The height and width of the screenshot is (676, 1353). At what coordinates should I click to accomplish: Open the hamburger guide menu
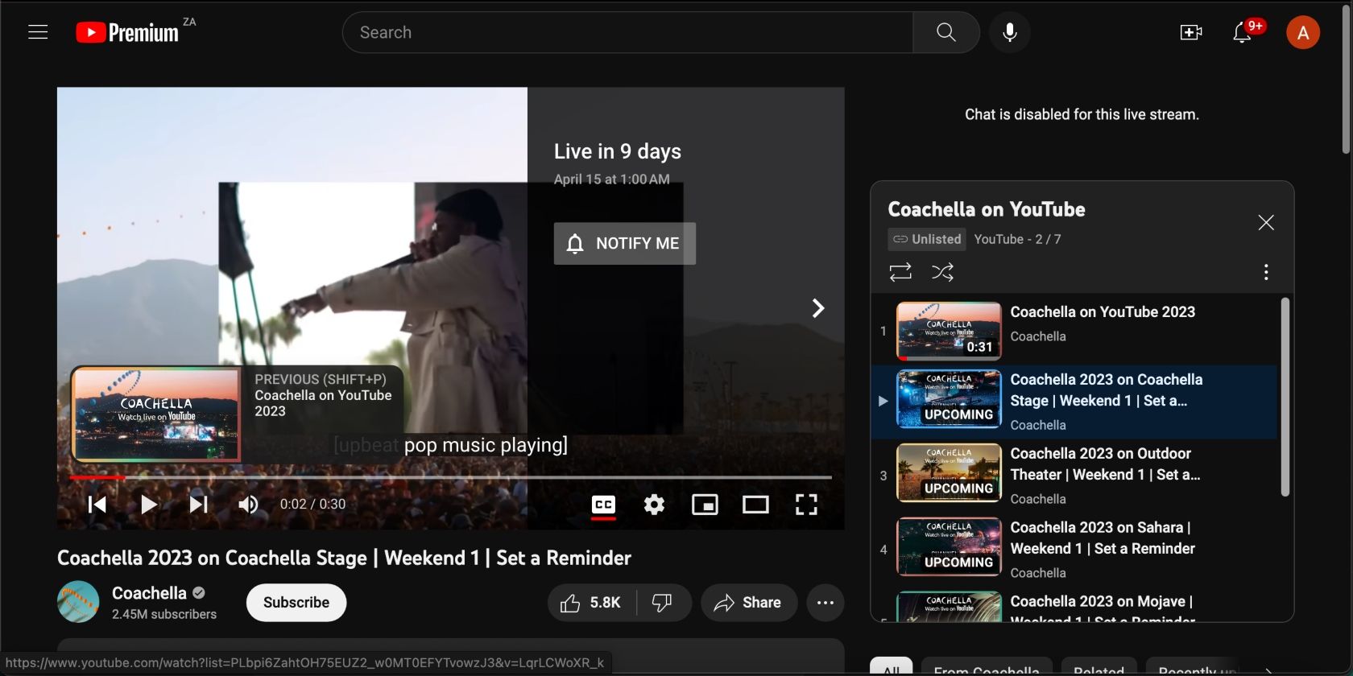(x=38, y=32)
